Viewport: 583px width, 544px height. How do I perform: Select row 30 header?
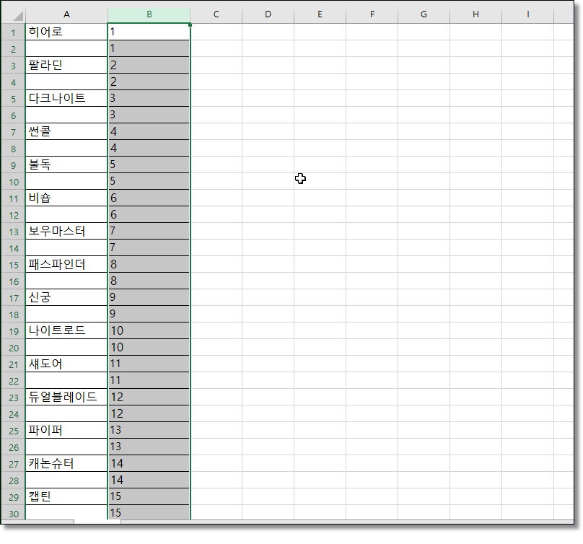click(x=14, y=513)
